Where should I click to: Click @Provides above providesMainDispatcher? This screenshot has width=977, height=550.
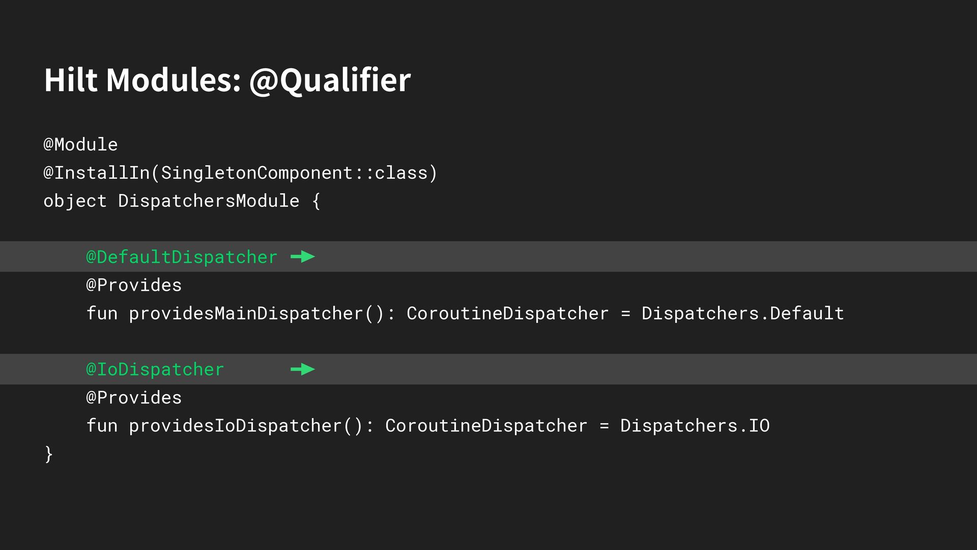[x=134, y=285]
